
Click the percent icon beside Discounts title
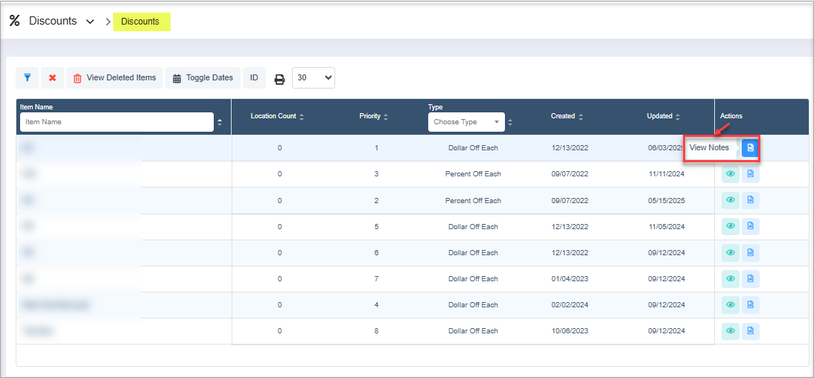click(14, 21)
